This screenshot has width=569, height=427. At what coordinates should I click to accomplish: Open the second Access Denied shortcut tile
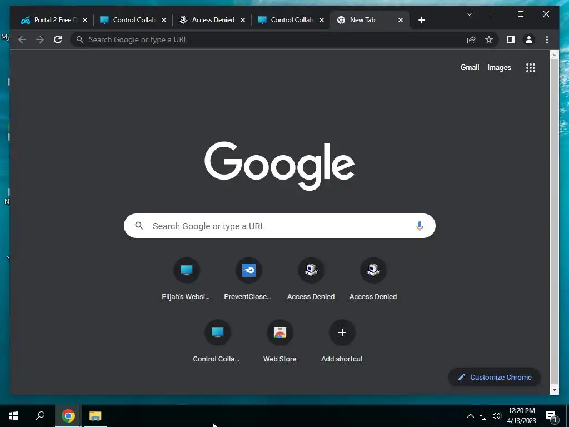pos(373,279)
